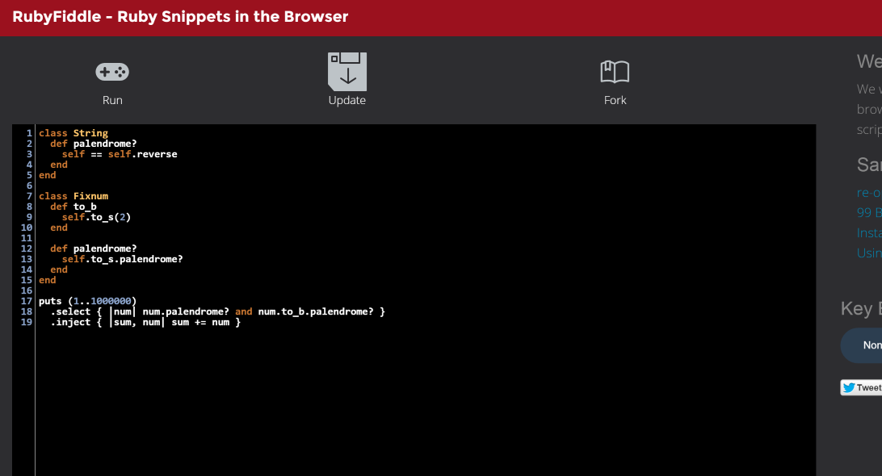Click the line 1 'class String' code

tap(73, 133)
